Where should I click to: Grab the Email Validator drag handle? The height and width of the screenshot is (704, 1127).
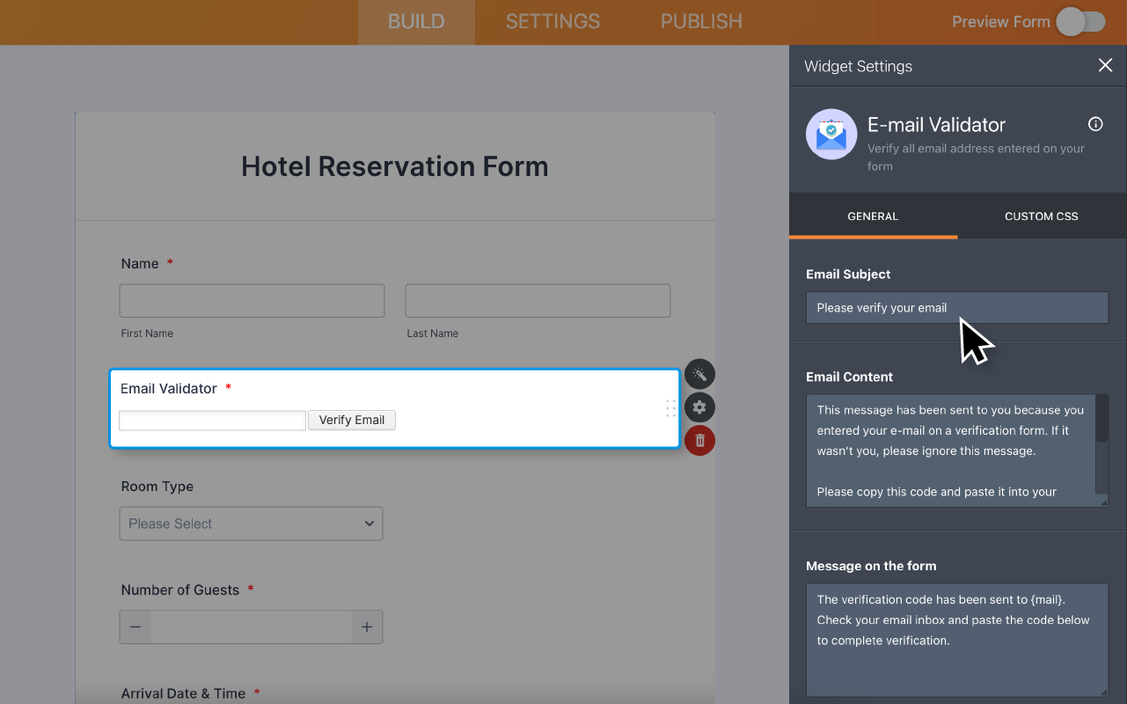[670, 407]
